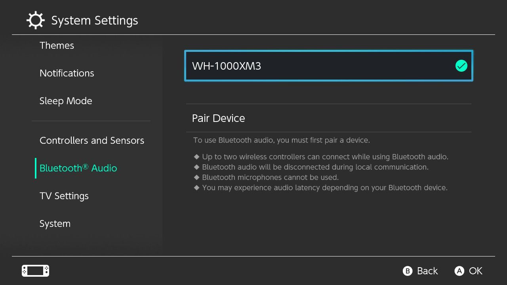507x285 pixels.
Task: Open the System section
Action: tap(55, 223)
